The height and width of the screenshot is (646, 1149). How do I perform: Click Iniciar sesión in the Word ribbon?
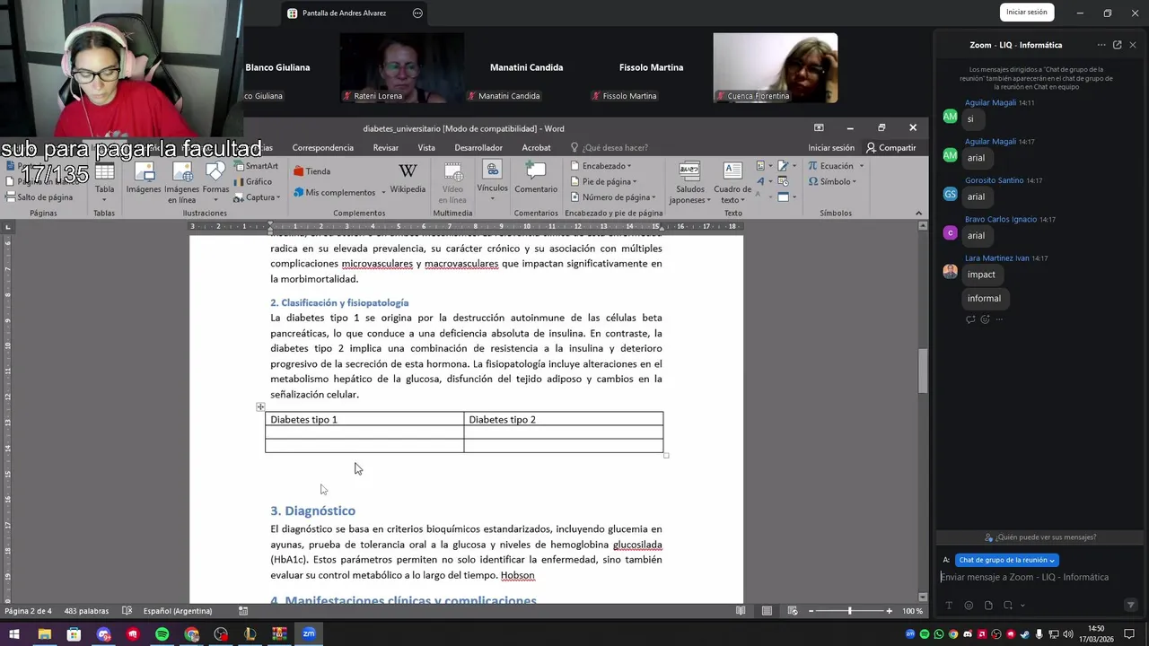tap(831, 148)
